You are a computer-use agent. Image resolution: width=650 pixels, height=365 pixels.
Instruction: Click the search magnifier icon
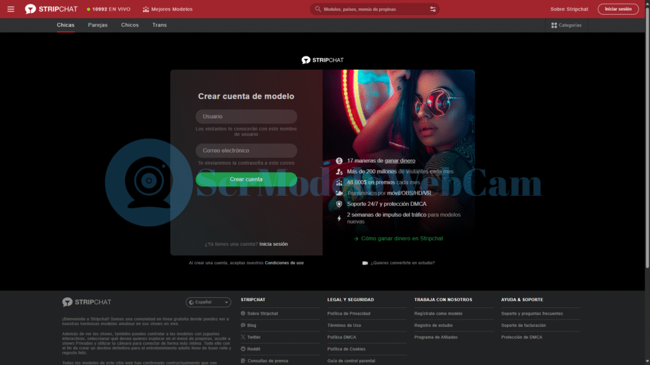(x=318, y=9)
